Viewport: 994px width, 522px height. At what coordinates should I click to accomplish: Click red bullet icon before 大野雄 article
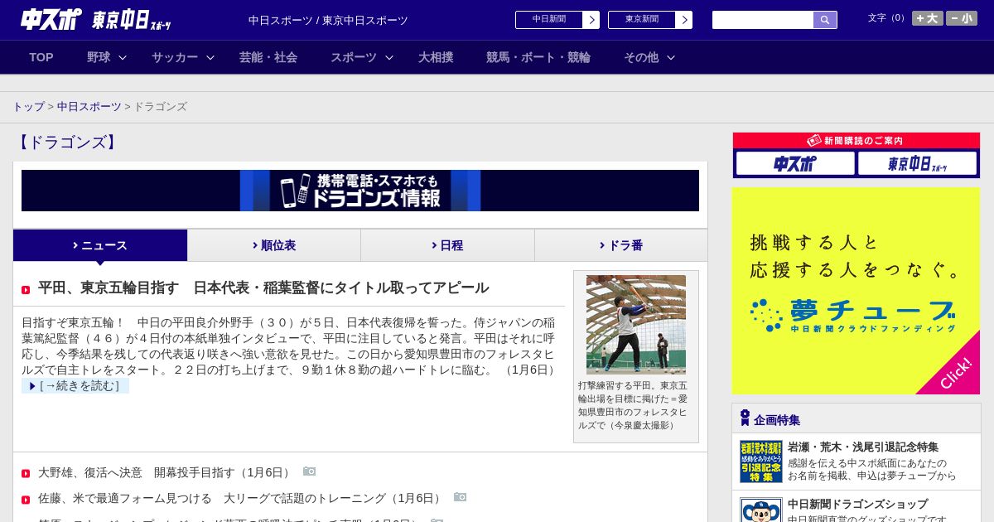[x=26, y=474]
